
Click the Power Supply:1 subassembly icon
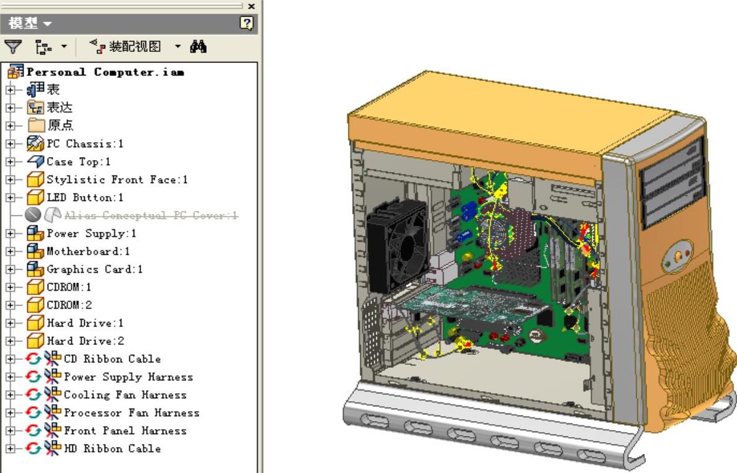pos(35,233)
